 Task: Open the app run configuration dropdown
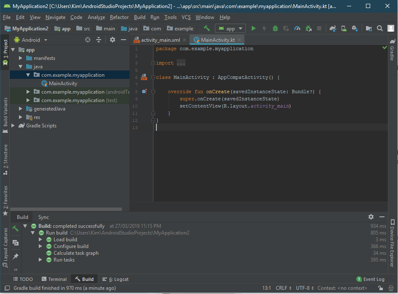pyautogui.click(x=230, y=28)
